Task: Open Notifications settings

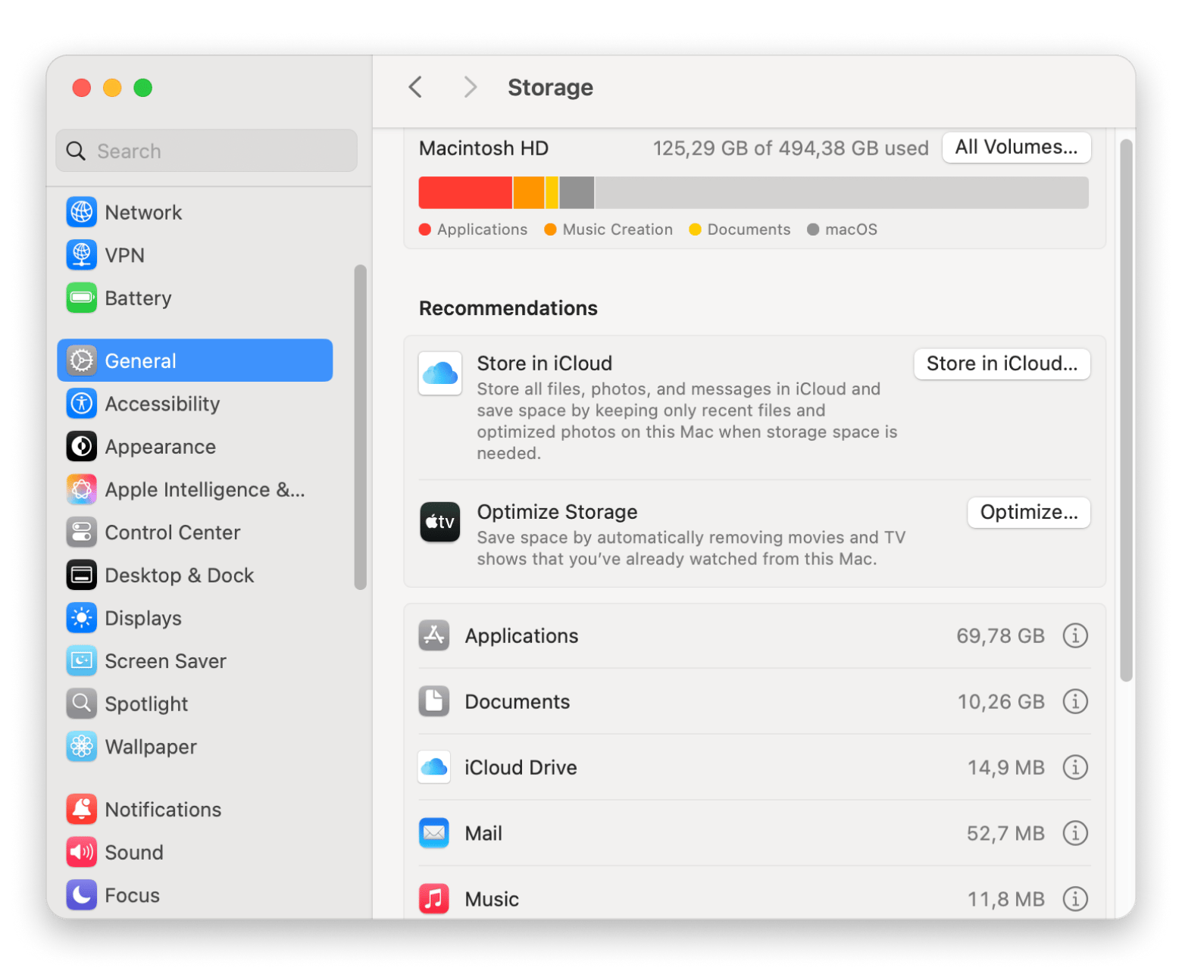Action: click(x=163, y=810)
